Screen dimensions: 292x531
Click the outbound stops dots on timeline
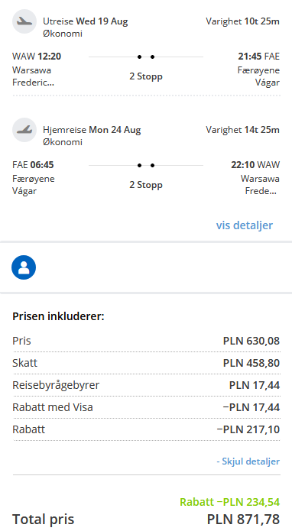(x=146, y=57)
